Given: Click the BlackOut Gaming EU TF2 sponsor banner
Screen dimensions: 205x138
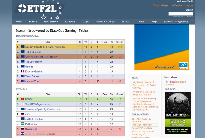Looking at the screenshot, I should click(178, 113).
